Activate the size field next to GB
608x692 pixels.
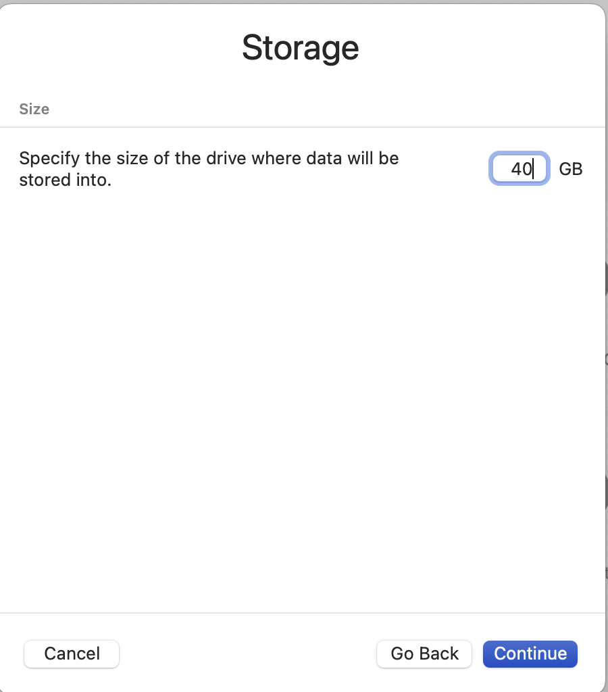tap(520, 168)
